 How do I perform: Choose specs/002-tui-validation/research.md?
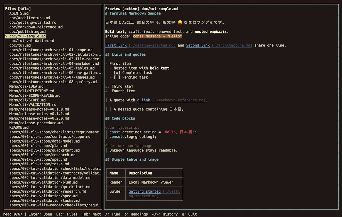pos(48,191)
